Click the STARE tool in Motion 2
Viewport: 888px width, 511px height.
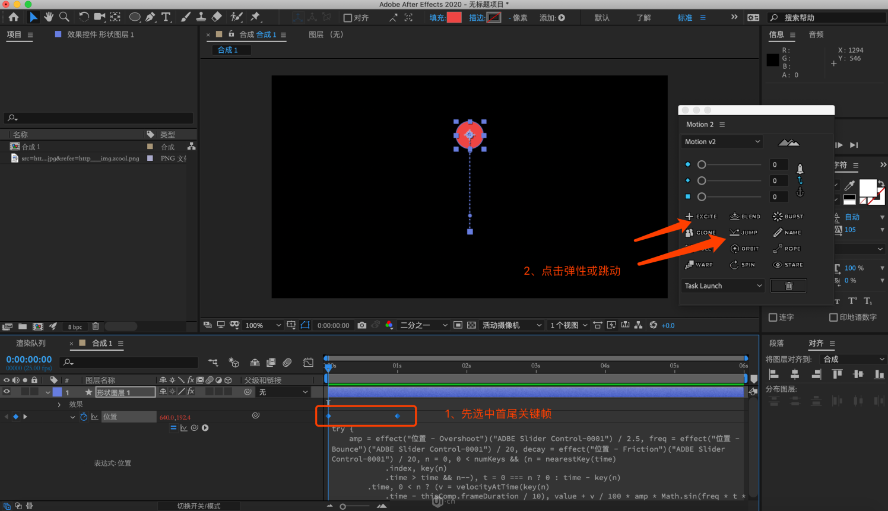point(788,265)
